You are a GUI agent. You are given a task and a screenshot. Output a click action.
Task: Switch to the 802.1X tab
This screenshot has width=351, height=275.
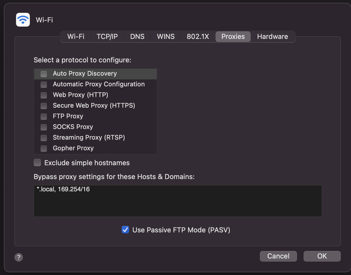[x=198, y=37]
